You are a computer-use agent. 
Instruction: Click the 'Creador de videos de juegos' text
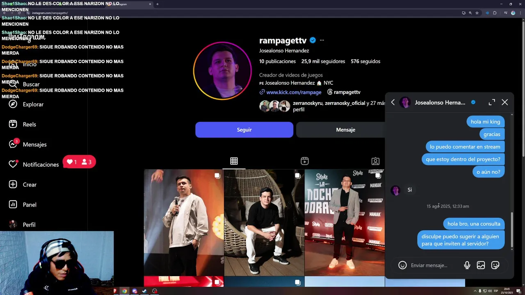[x=291, y=75]
